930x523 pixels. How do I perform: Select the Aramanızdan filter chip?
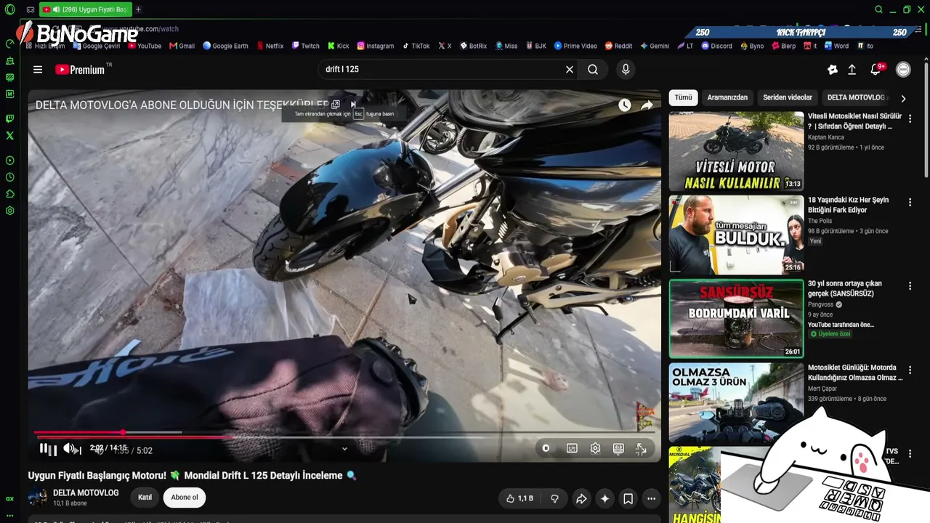coord(727,97)
